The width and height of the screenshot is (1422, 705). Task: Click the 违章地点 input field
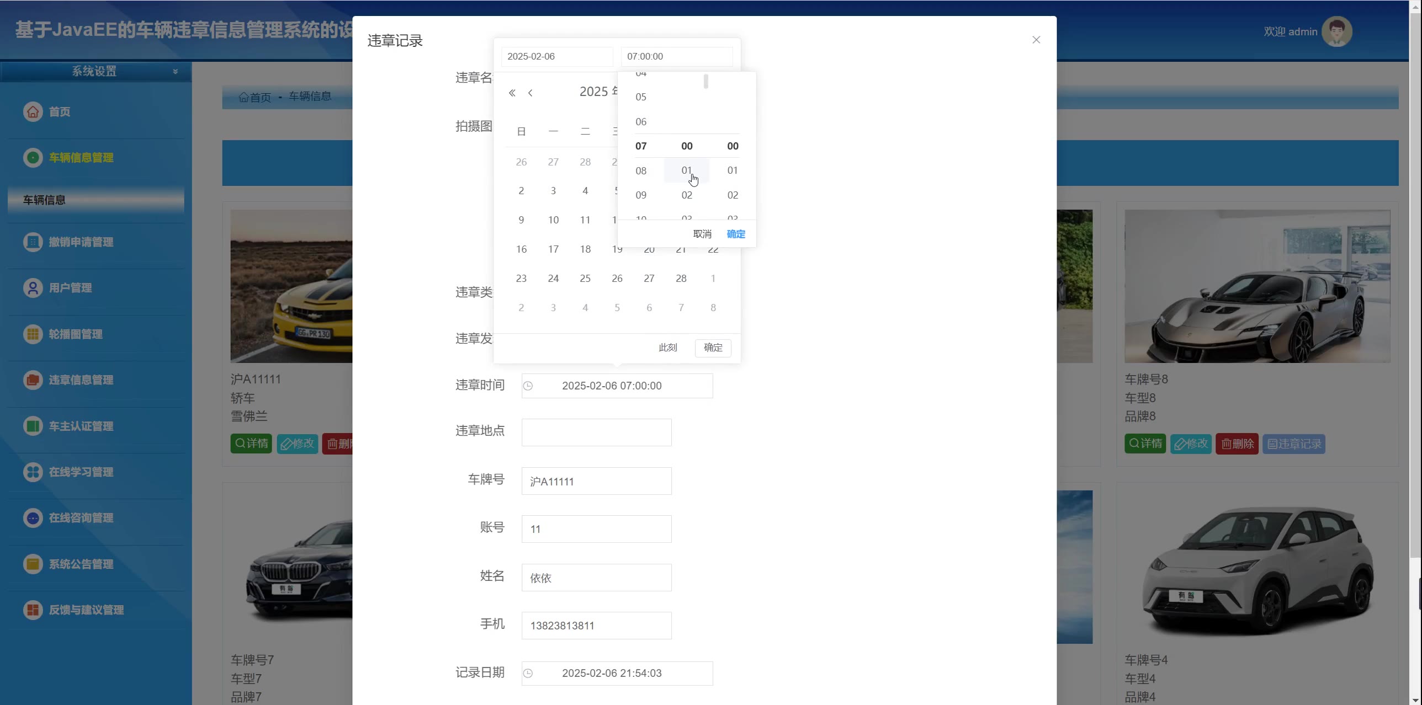(x=596, y=432)
